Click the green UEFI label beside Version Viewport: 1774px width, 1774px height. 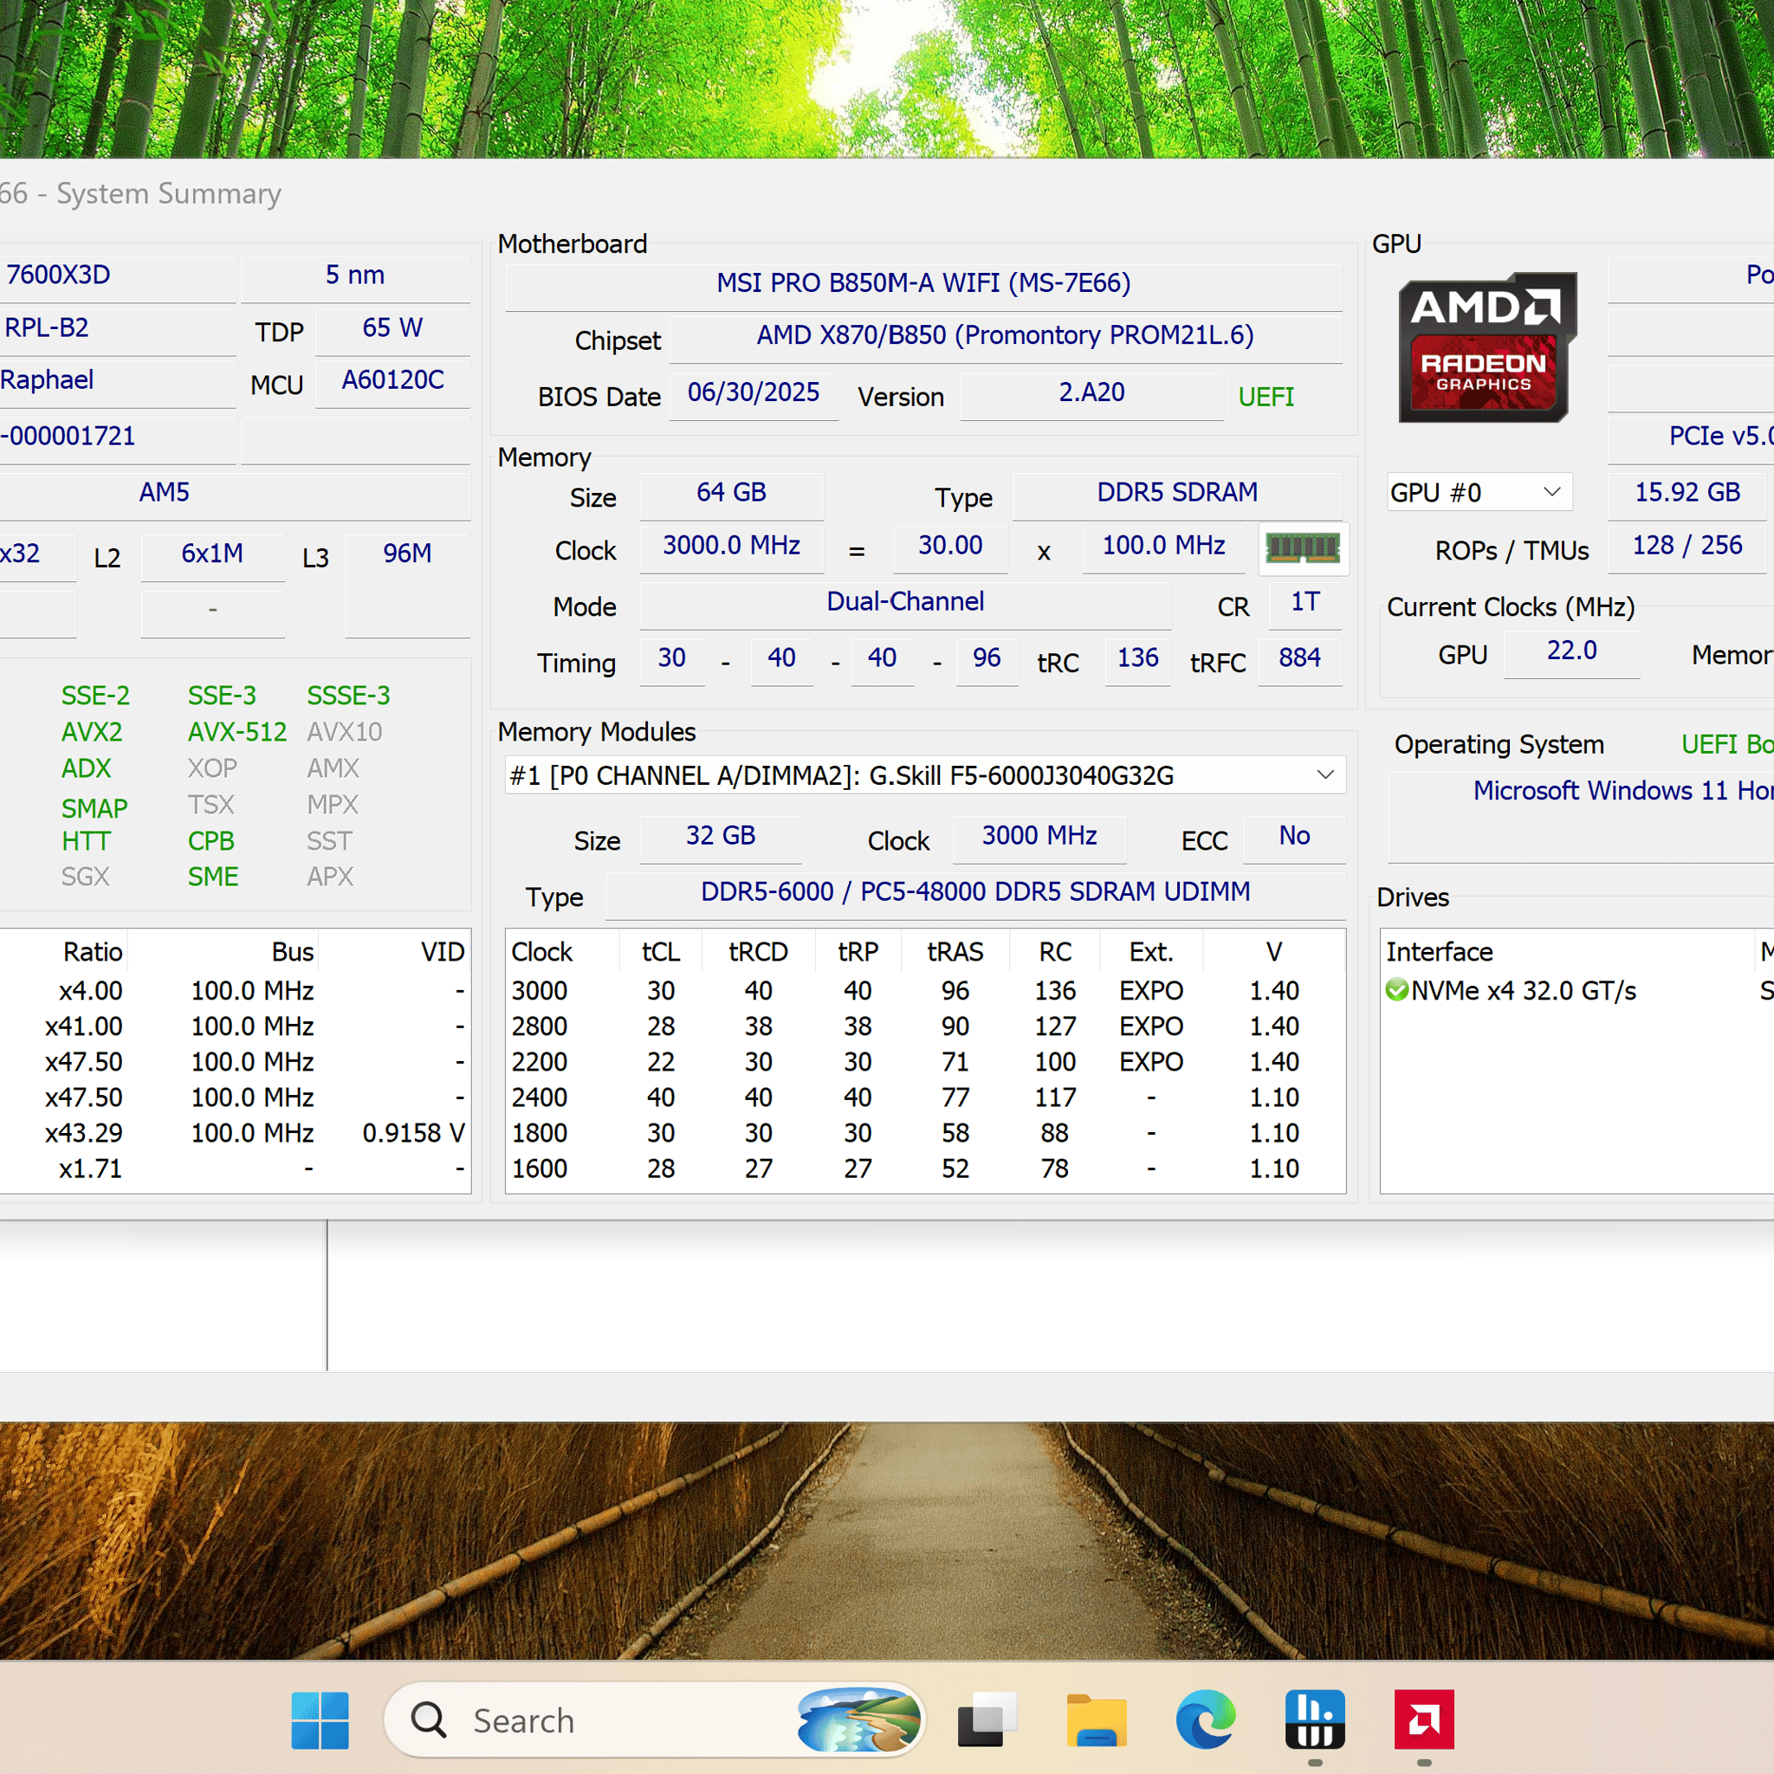(x=1266, y=397)
